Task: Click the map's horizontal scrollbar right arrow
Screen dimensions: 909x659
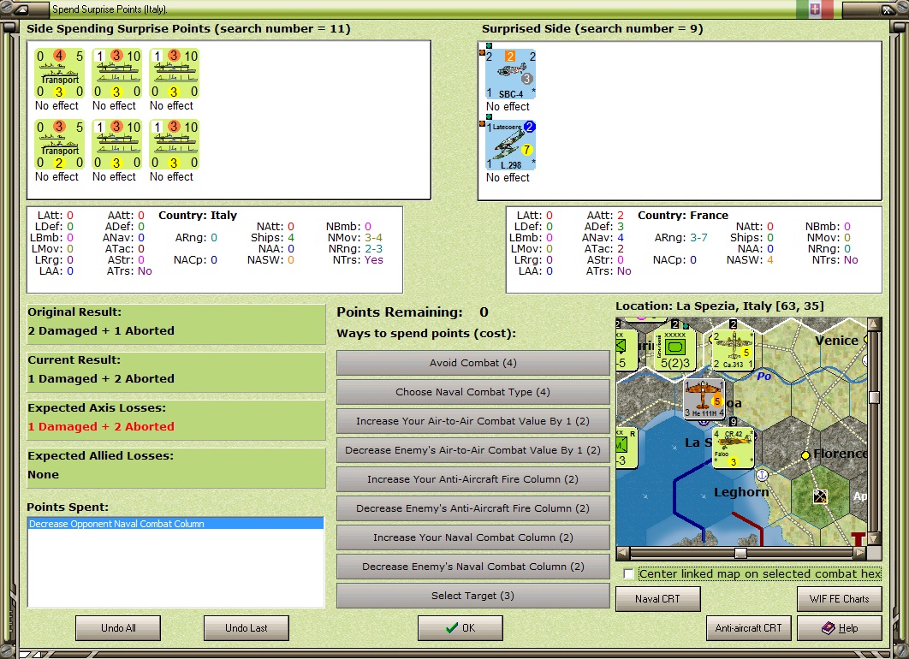Action: [861, 553]
